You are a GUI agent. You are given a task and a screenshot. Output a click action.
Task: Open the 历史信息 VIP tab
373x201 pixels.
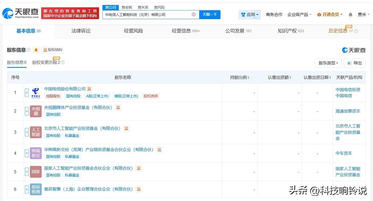tap(341, 31)
